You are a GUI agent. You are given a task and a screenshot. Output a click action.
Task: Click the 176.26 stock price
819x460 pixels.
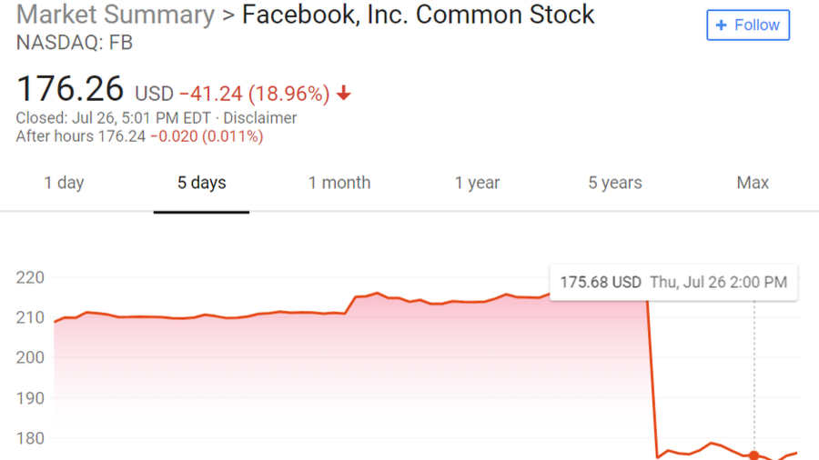pos(70,89)
